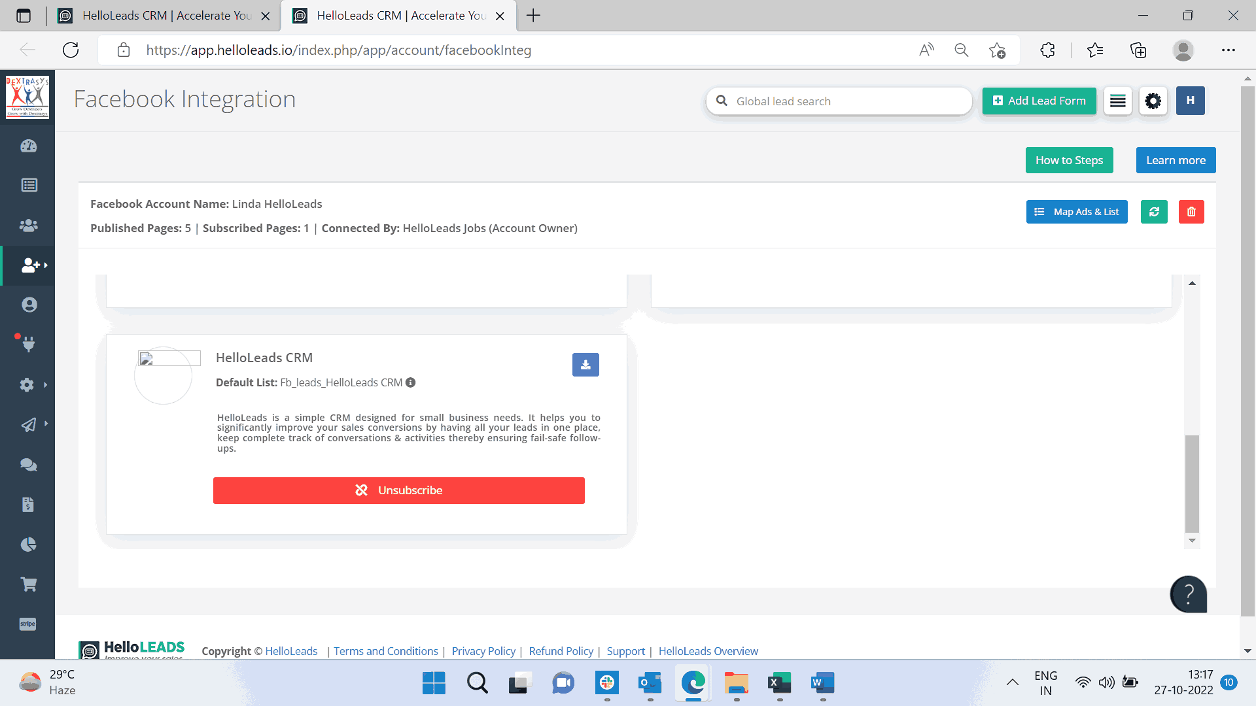The width and height of the screenshot is (1256, 706).
Task: Open a new browser tab
Action: pos(534,16)
